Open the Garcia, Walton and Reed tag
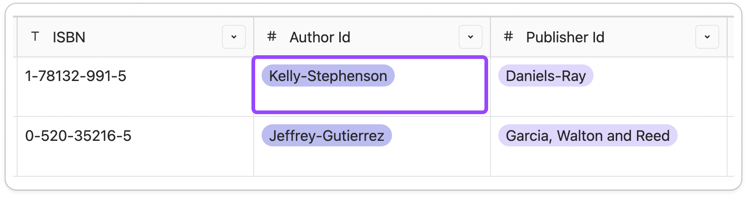Image resolution: width=747 pixels, height=197 pixels. coord(588,135)
